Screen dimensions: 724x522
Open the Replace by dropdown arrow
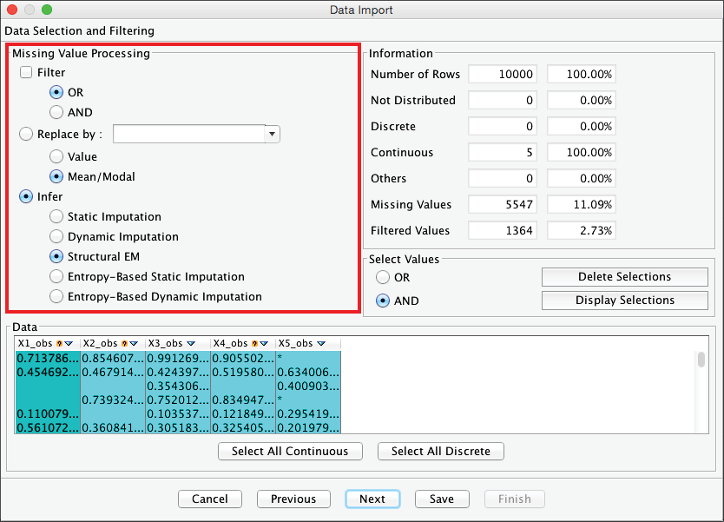(x=273, y=135)
